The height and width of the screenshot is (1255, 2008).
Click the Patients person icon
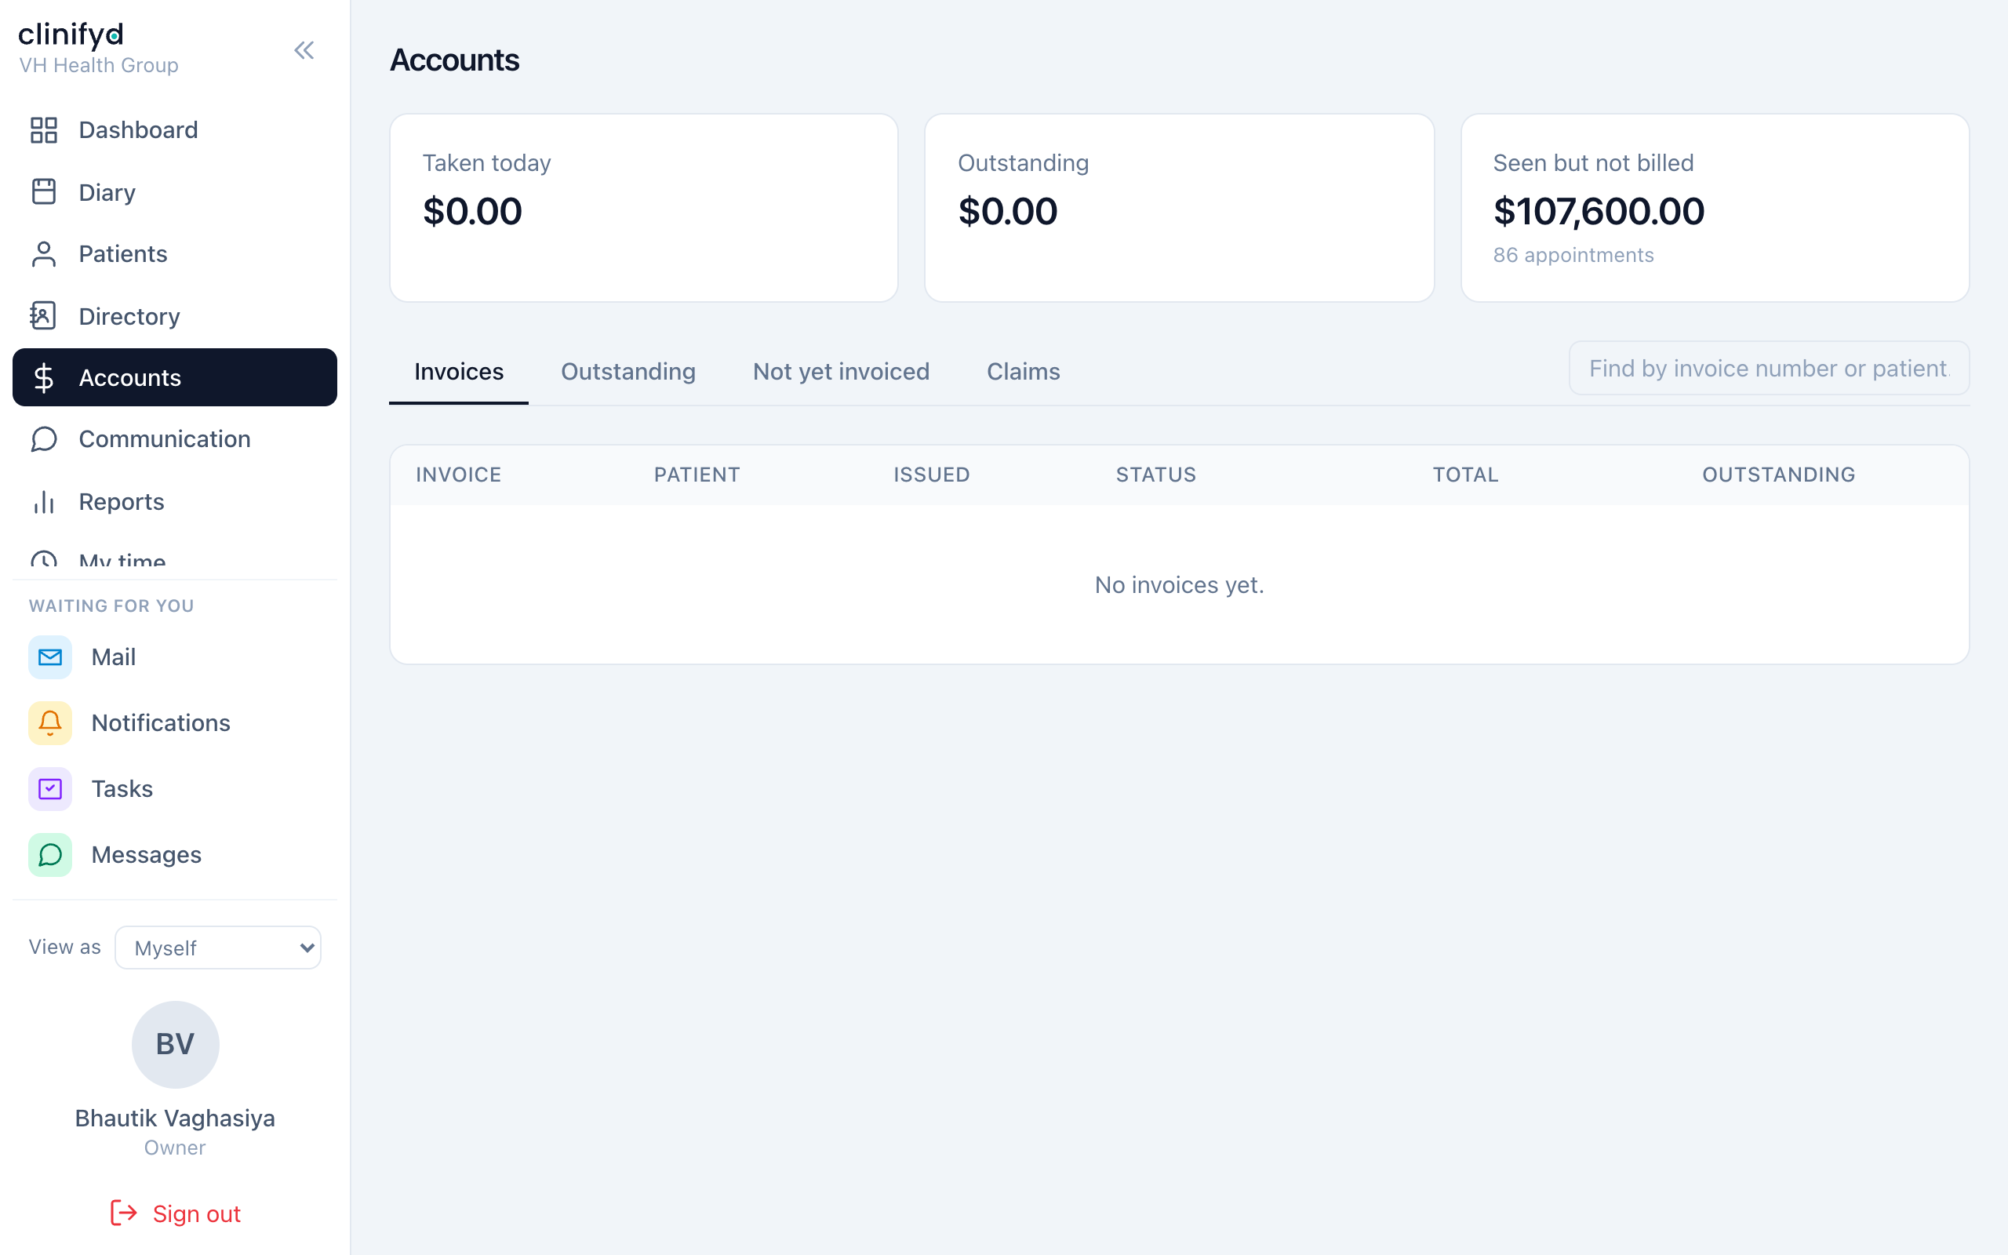(x=43, y=254)
